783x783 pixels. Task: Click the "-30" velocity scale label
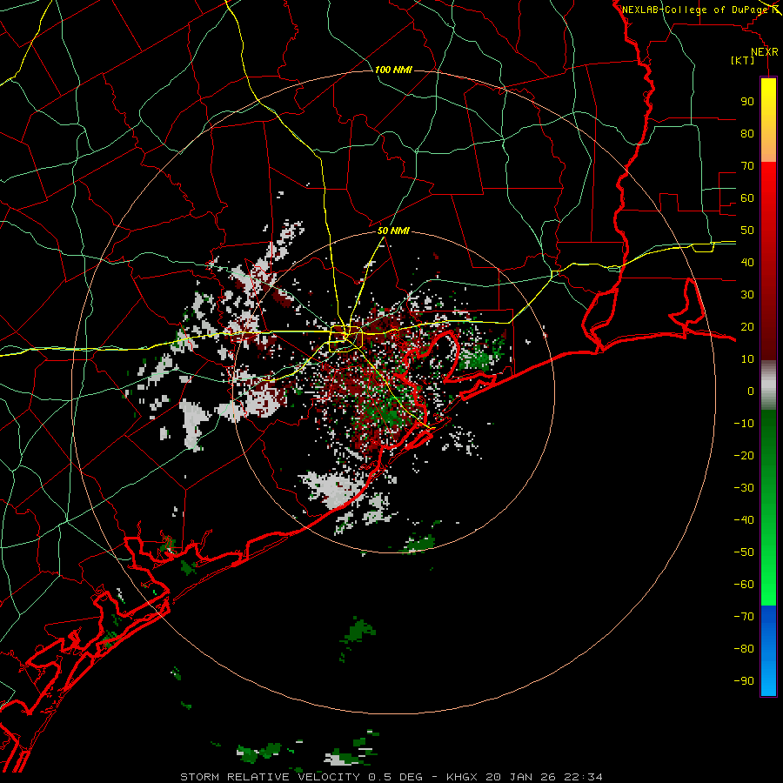tap(744, 488)
